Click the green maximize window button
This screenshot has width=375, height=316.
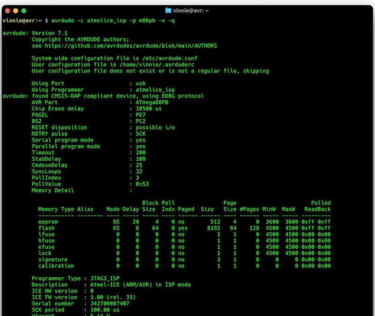coord(24,11)
